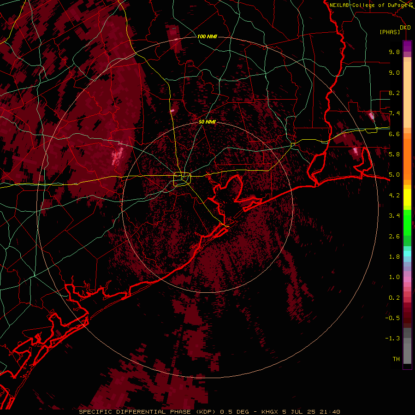Click the Specific Differential Phase KHGX caption
Image resolution: width=415 pixels, height=415 pixels.
pos(209,412)
